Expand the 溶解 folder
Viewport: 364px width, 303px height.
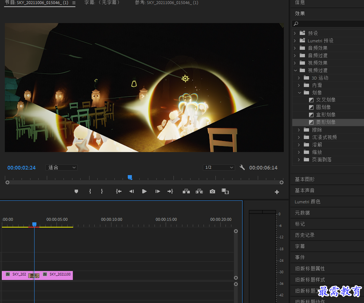pos(299,145)
